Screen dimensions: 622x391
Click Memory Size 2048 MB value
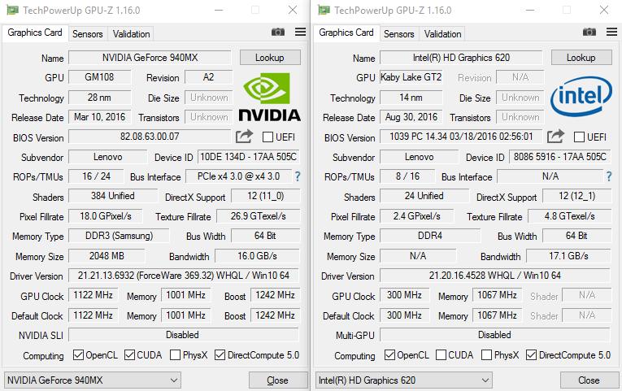pos(107,256)
